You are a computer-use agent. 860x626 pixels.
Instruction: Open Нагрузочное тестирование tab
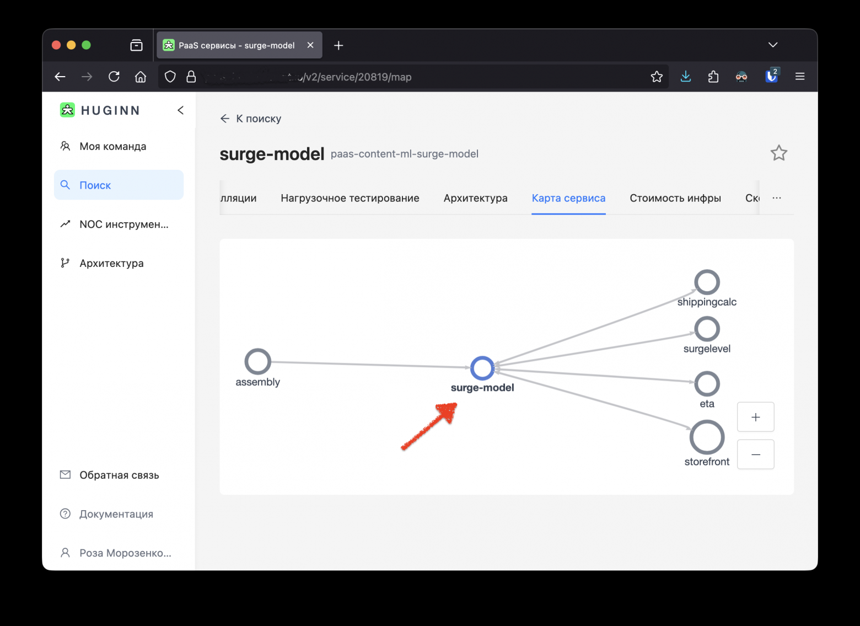click(x=350, y=198)
